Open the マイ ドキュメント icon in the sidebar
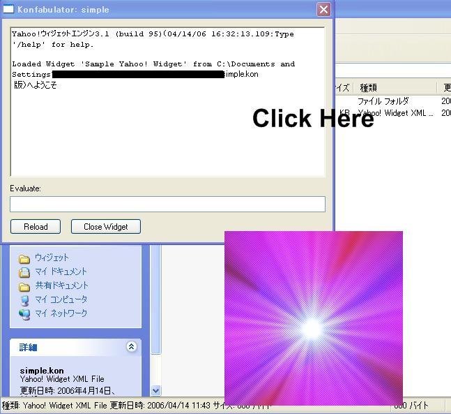The image size is (451, 414). pos(24,272)
